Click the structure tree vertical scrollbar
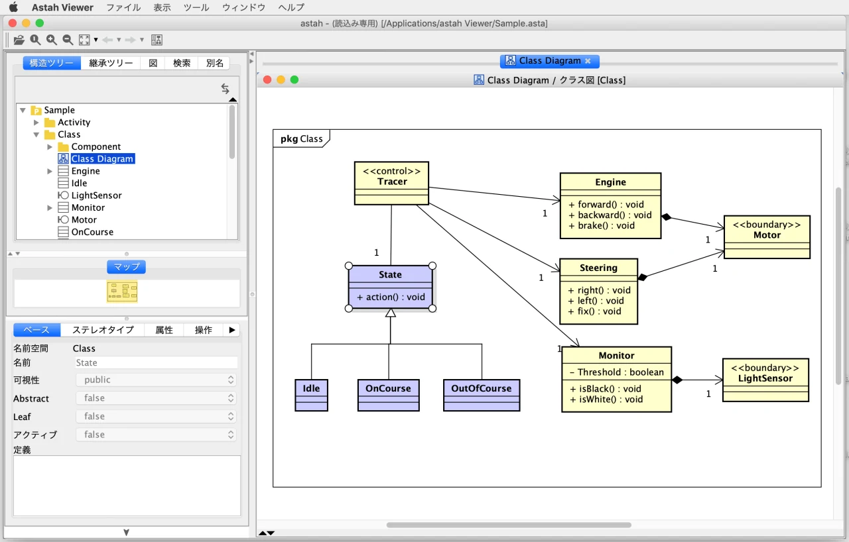Viewport: 849px width, 542px height. coord(232,133)
